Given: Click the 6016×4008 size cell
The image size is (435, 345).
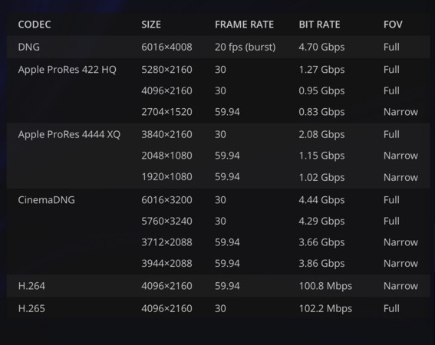Looking at the screenshot, I should (166, 47).
